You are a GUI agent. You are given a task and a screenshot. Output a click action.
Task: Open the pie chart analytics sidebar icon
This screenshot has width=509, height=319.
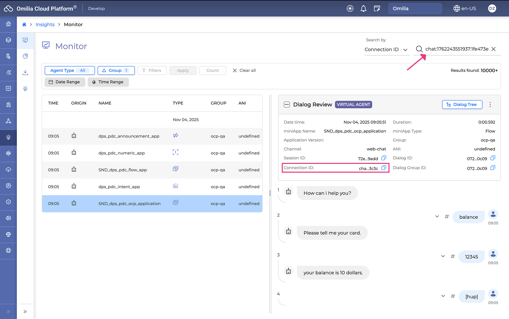25,56
